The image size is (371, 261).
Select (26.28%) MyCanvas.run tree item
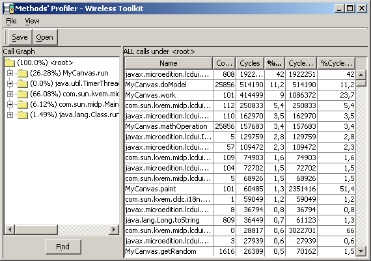[x=70, y=73]
